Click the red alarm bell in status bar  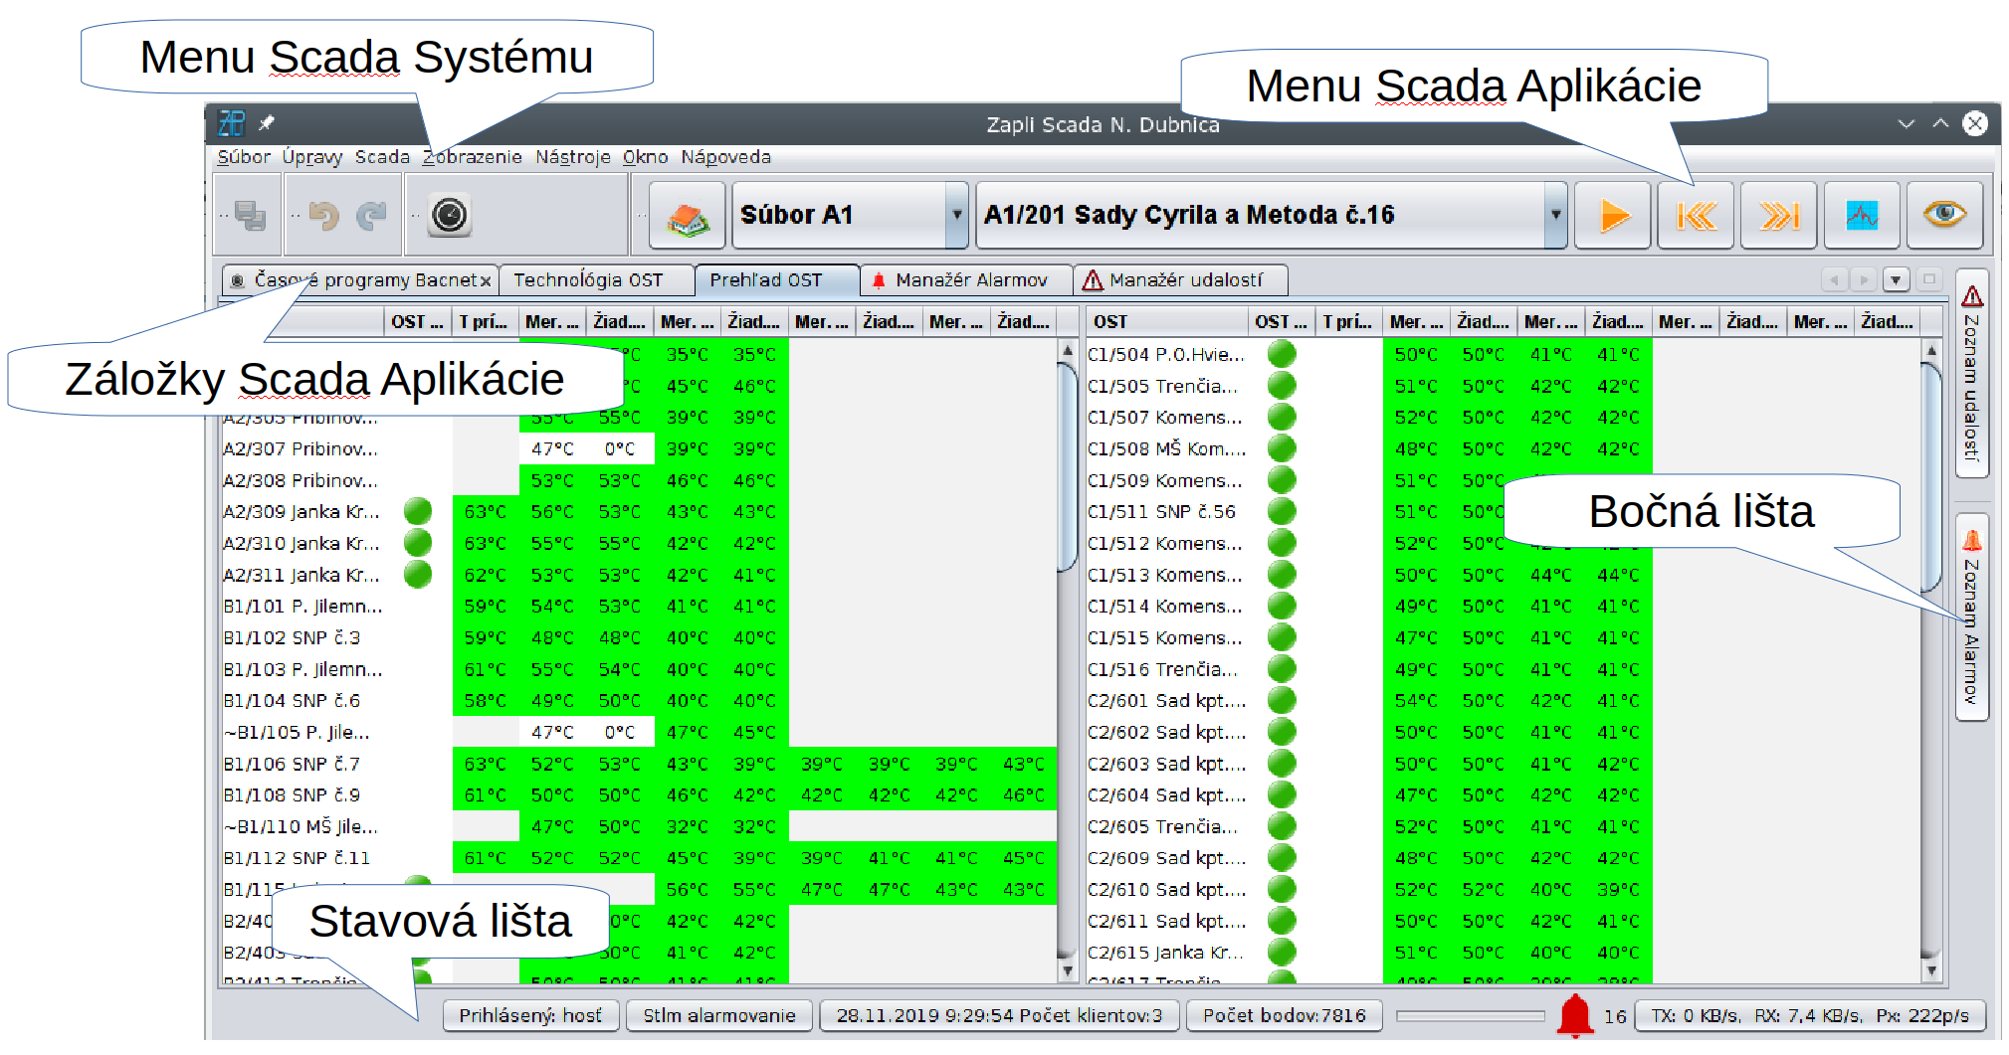(1574, 1015)
